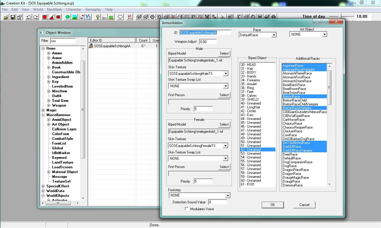Click the boxed W toolbar icon
381x228 pixels.
(260, 17)
